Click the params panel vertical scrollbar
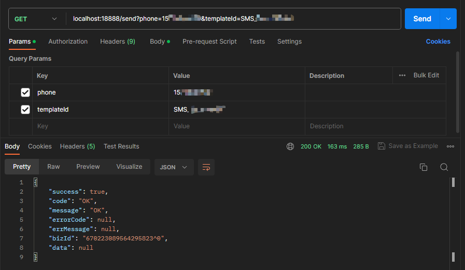The height and width of the screenshot is (270, 465). coord(458,92)
